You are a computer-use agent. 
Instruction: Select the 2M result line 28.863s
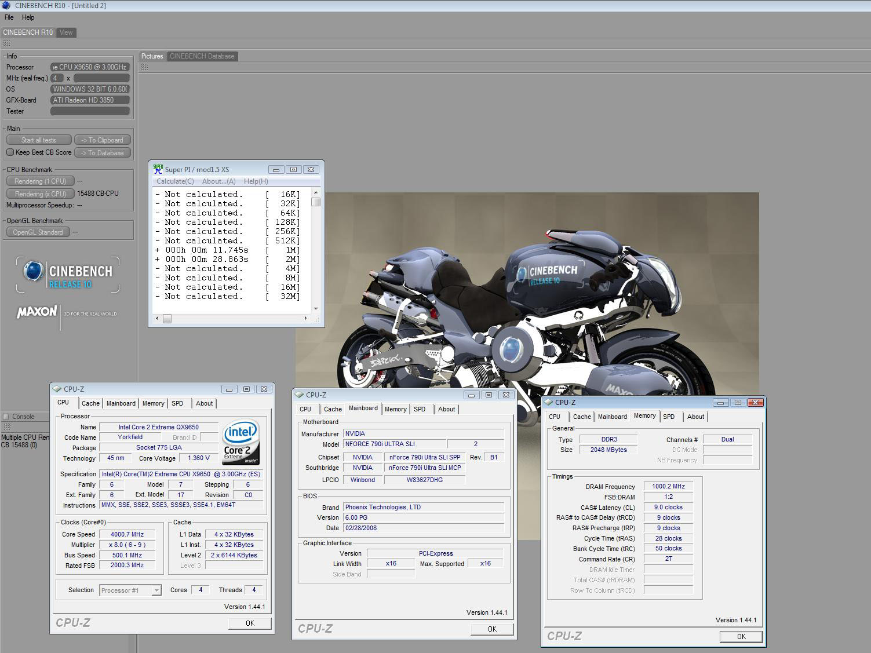(227, 260)
